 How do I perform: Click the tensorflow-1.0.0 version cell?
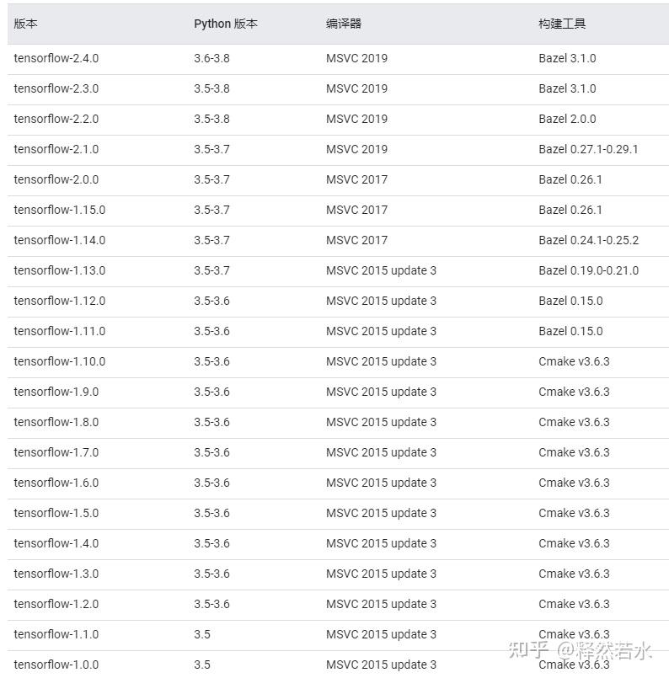click(x=56, y=665)
